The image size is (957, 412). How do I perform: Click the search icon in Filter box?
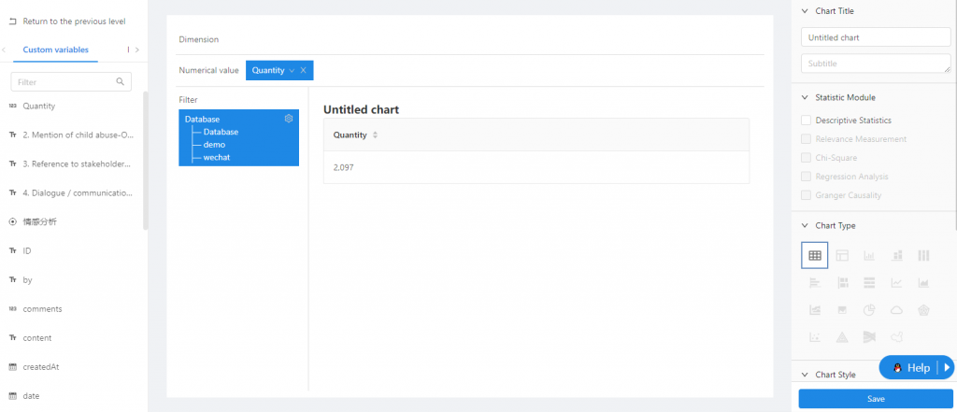click(x=121, y=82)
